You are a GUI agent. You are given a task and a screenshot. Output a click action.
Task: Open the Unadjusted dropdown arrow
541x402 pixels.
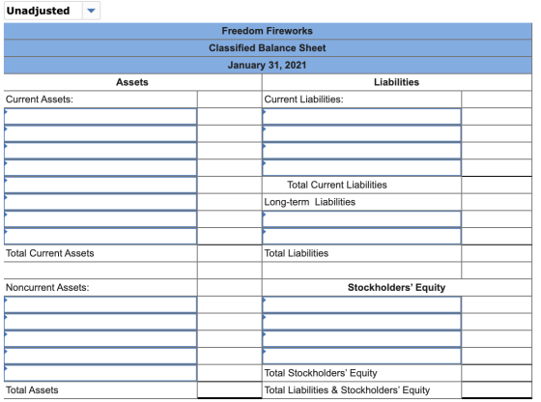[91, 11]
